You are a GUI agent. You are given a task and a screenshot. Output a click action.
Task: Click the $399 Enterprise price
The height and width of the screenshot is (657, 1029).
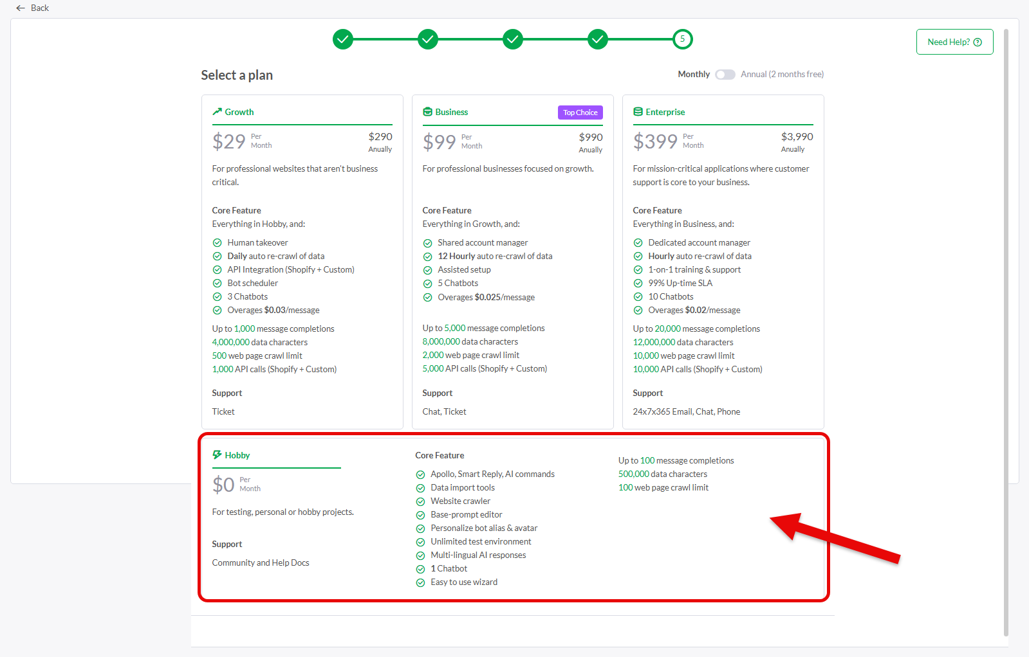click(x=655, y=141)
